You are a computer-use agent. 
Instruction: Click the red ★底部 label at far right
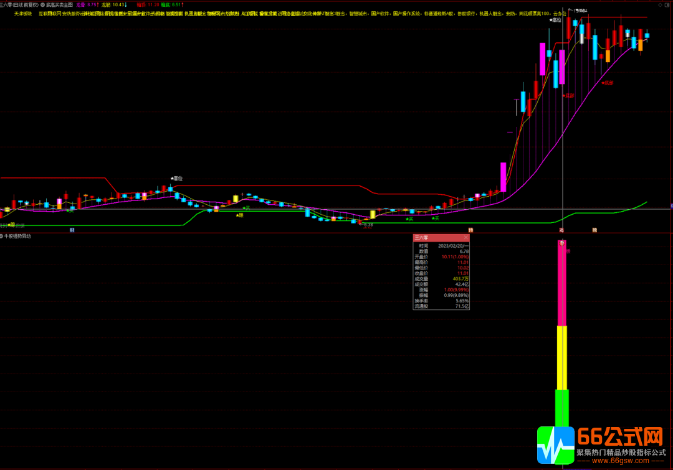coord(608,83)
